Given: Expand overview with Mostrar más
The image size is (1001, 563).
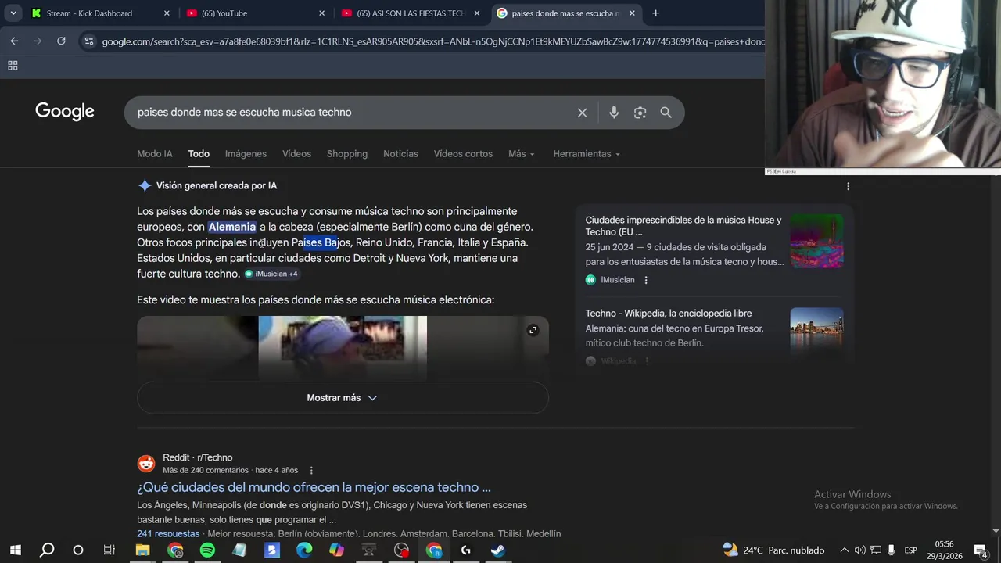Looking at the screenshot, I should coord(343,398).
